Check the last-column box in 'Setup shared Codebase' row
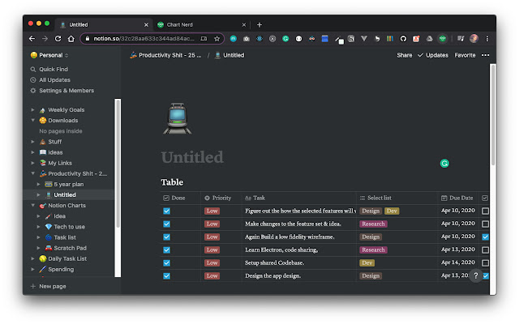 485,262
